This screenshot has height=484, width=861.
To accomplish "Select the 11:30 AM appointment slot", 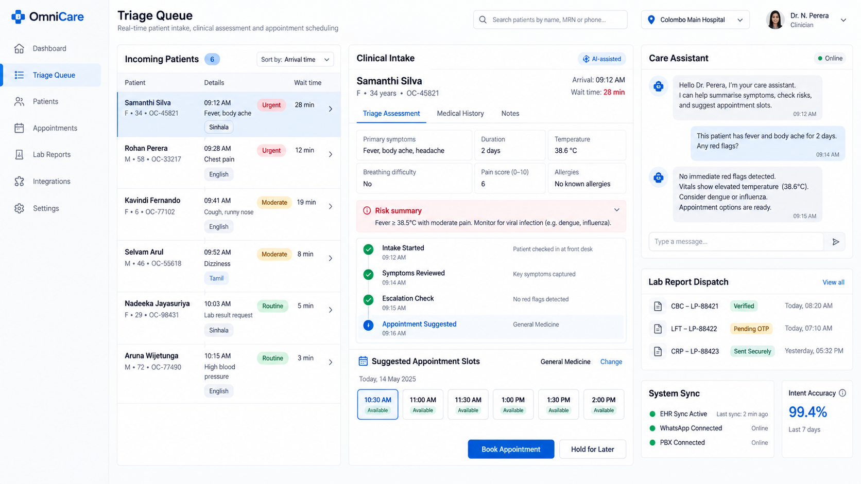I will click(x=468, y=404).
